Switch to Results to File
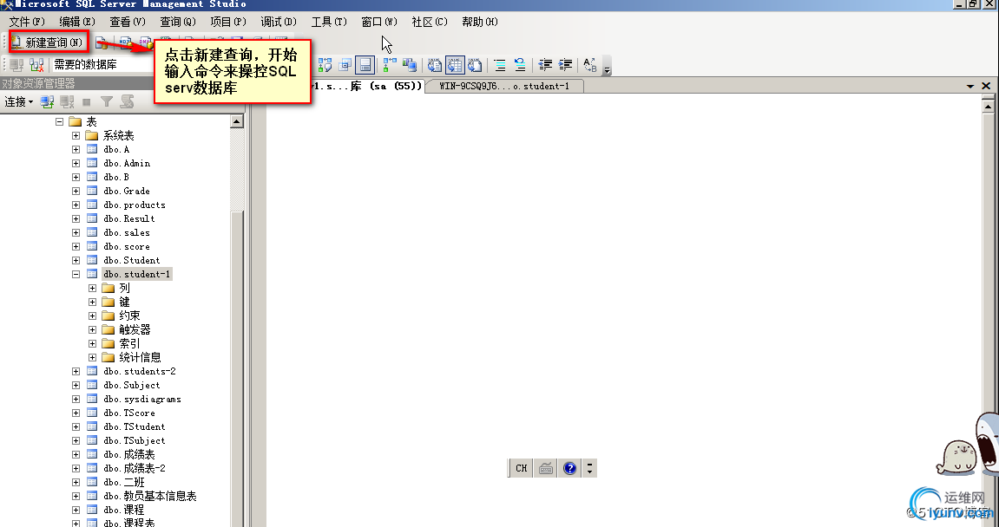The image size is (999, 527). coord(475,64)
